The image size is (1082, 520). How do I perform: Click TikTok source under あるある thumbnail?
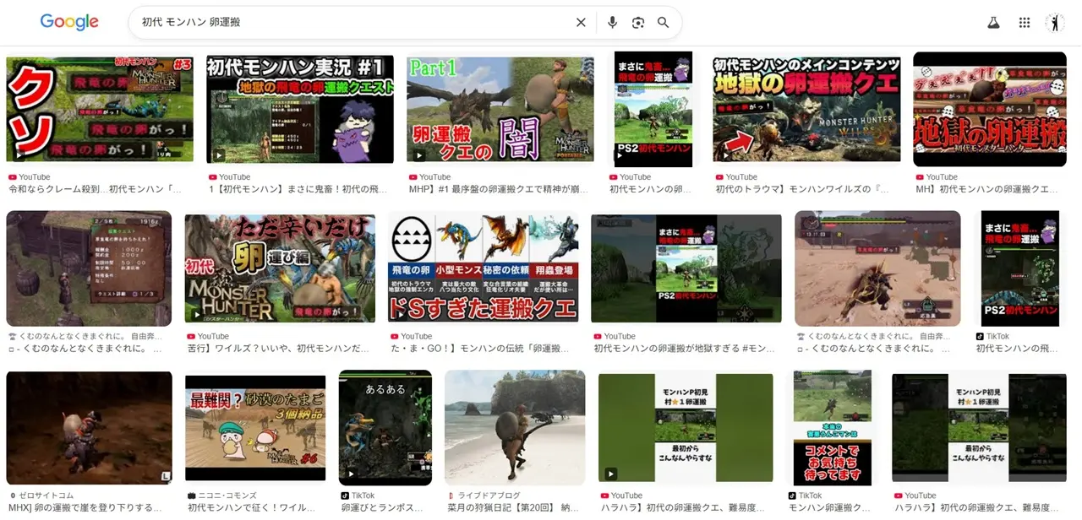pyautogui.click(x=363, y=496)
